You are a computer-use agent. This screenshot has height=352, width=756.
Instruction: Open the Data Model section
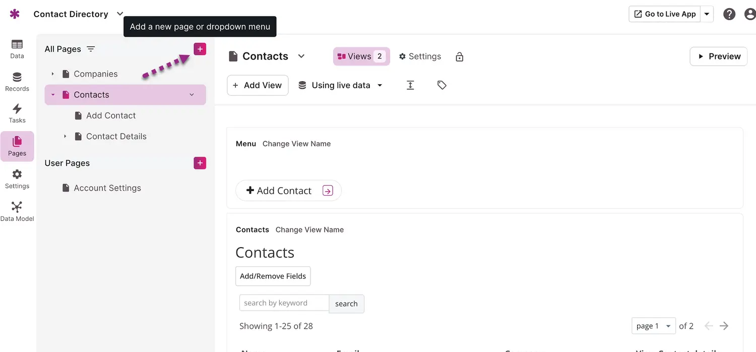coord(17,212)
